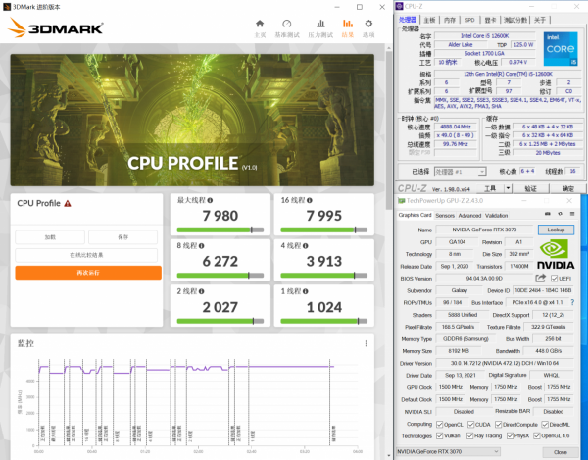This screenshot has width=588, height=460.
Task: Switch to the 内存 tab in CPU-Z
Action: click(x=449, y=20)
